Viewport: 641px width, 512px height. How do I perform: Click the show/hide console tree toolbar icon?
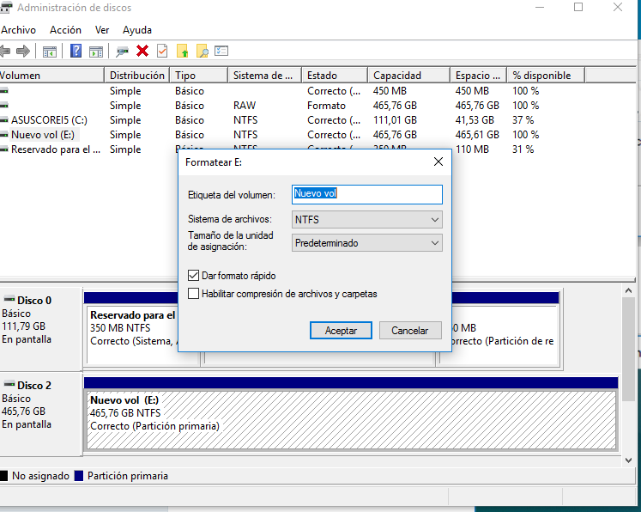click(50, 52)
